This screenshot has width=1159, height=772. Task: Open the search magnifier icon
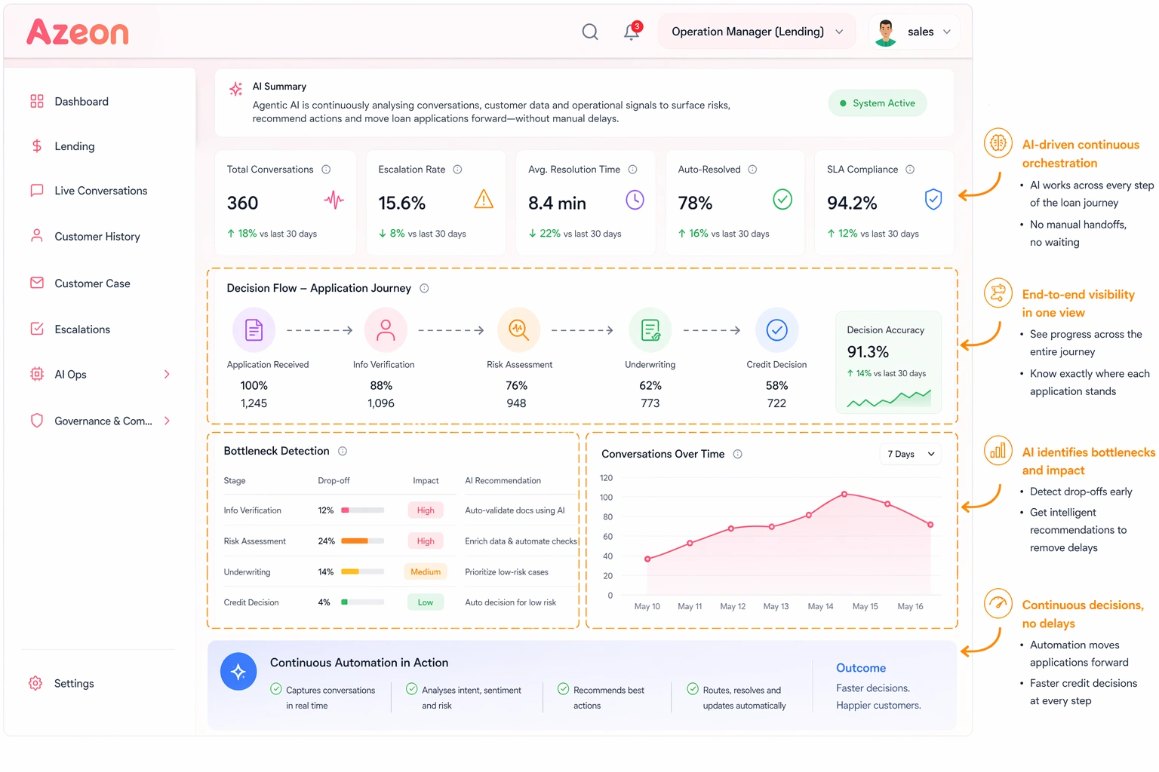589,32
